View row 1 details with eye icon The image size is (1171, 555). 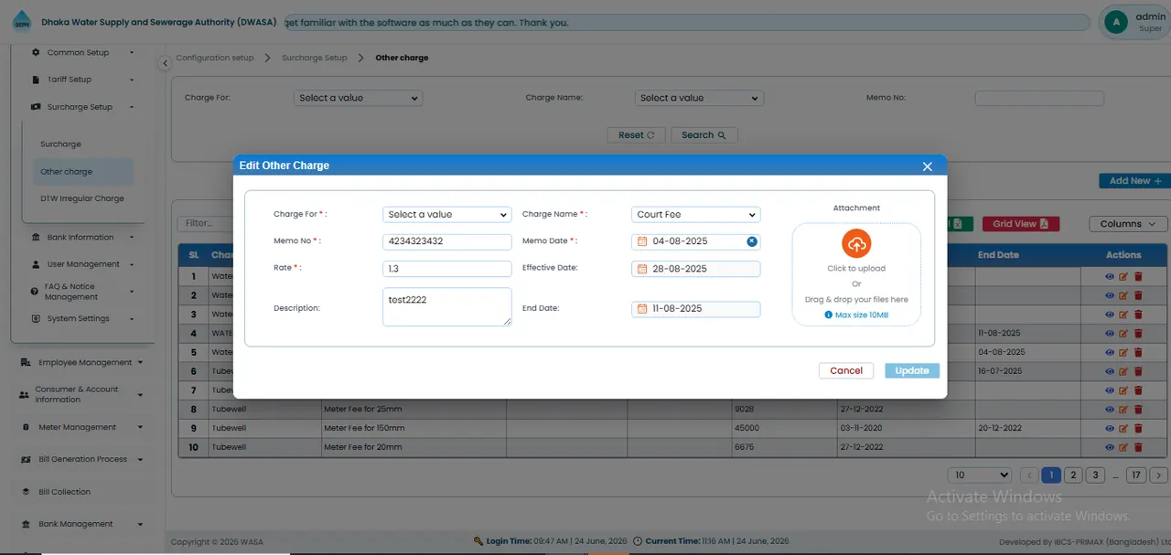(x=1110, y=276)
